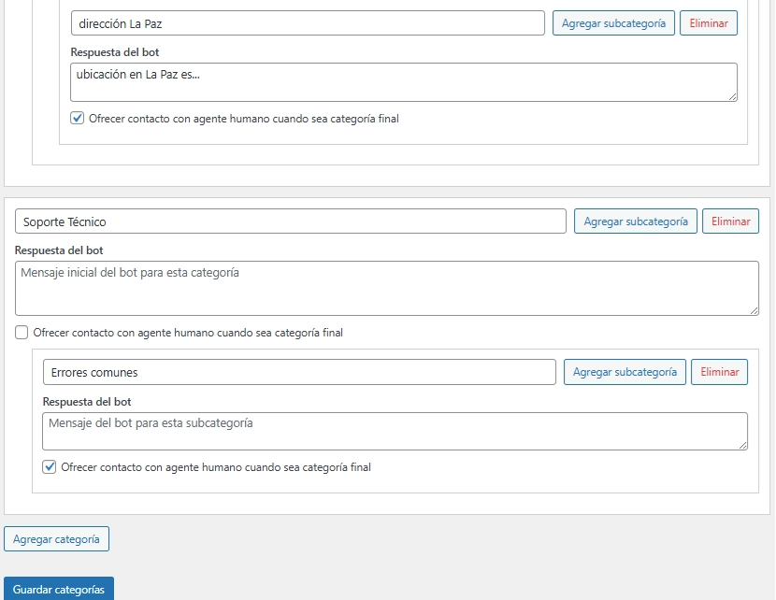Click the 'dirección La Paz' name field

(x=308, y=23)
